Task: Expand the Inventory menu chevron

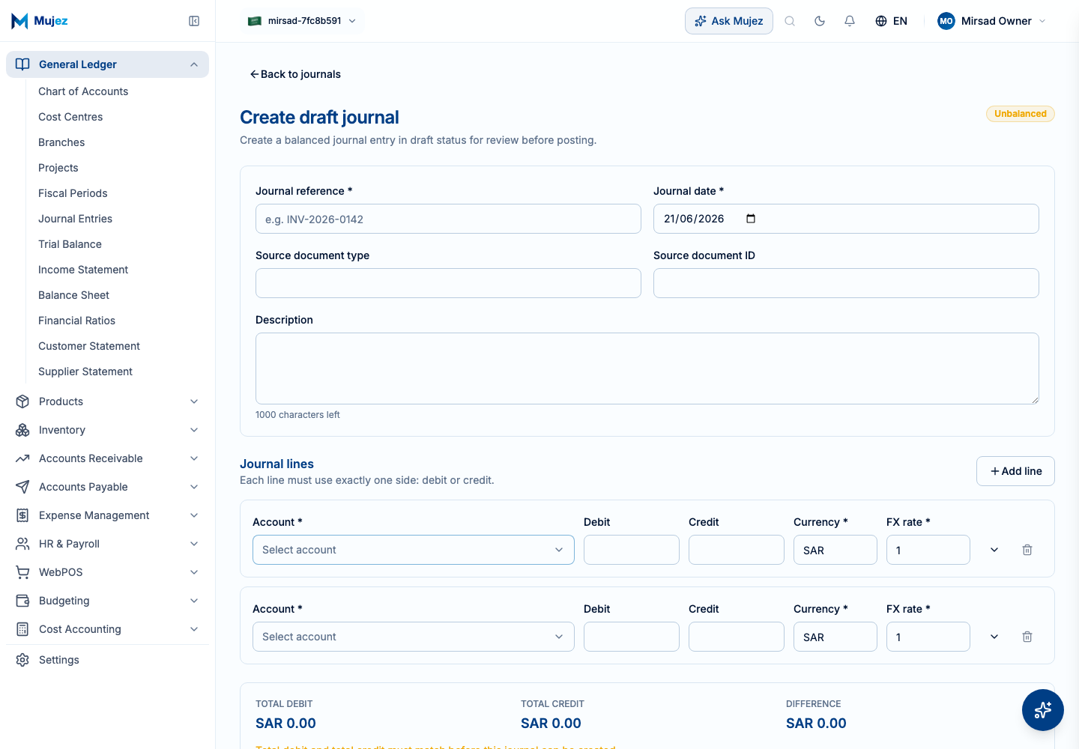Action: 194,430
